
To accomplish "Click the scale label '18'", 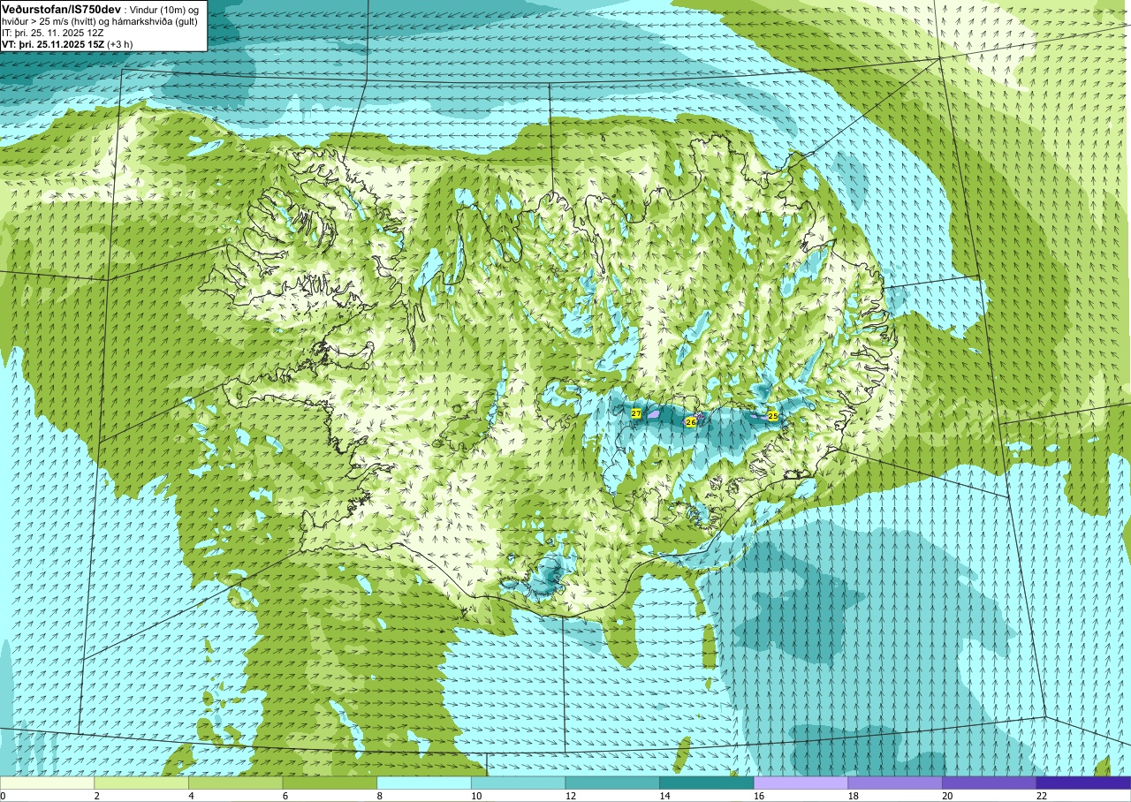I will click(853, 796).
